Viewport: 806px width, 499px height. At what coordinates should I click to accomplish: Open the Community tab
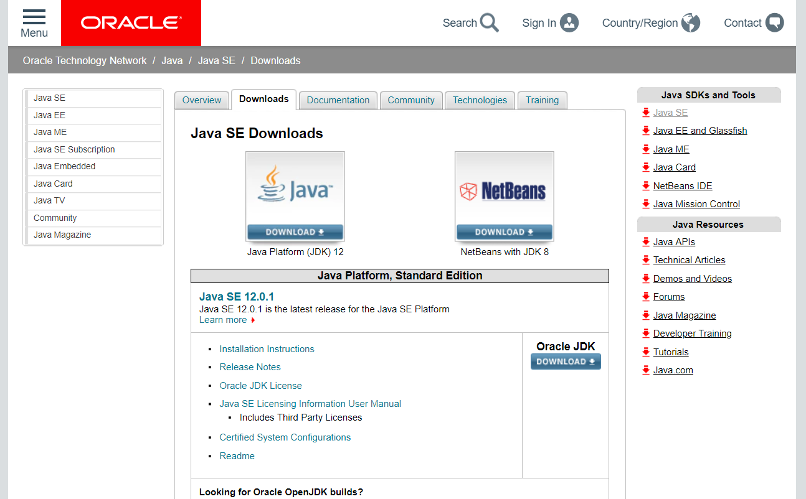pos(411,100)
